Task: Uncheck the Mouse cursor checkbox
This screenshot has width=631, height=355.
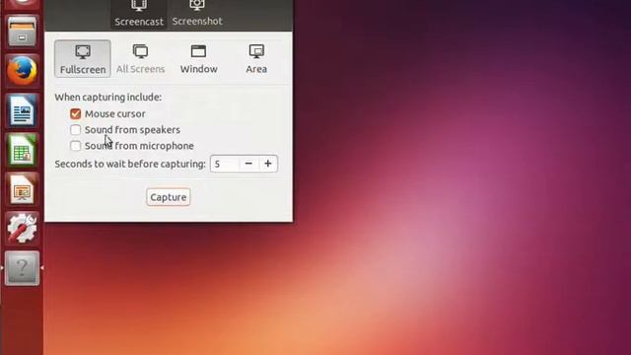Action: [75, 114]
